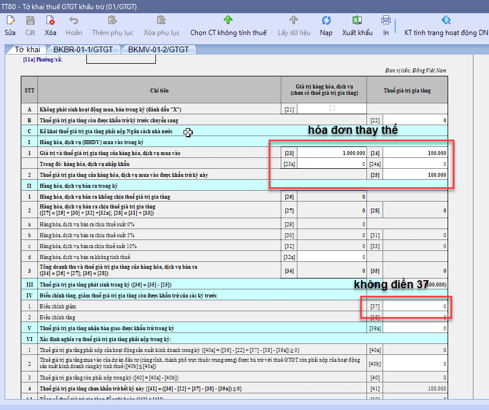Click field [25] value 100.000
This screenshot has height=410, width=489.
coord(415,175)
